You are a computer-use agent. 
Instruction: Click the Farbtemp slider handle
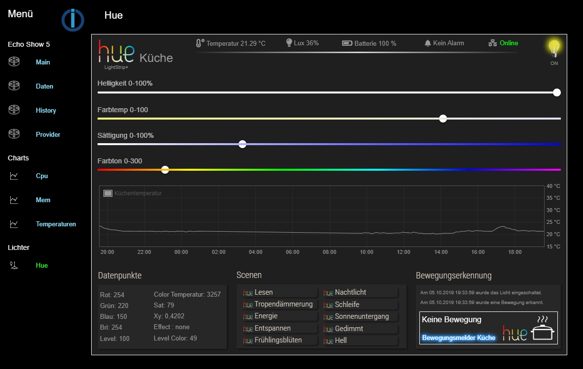click(x=443, y=119)
